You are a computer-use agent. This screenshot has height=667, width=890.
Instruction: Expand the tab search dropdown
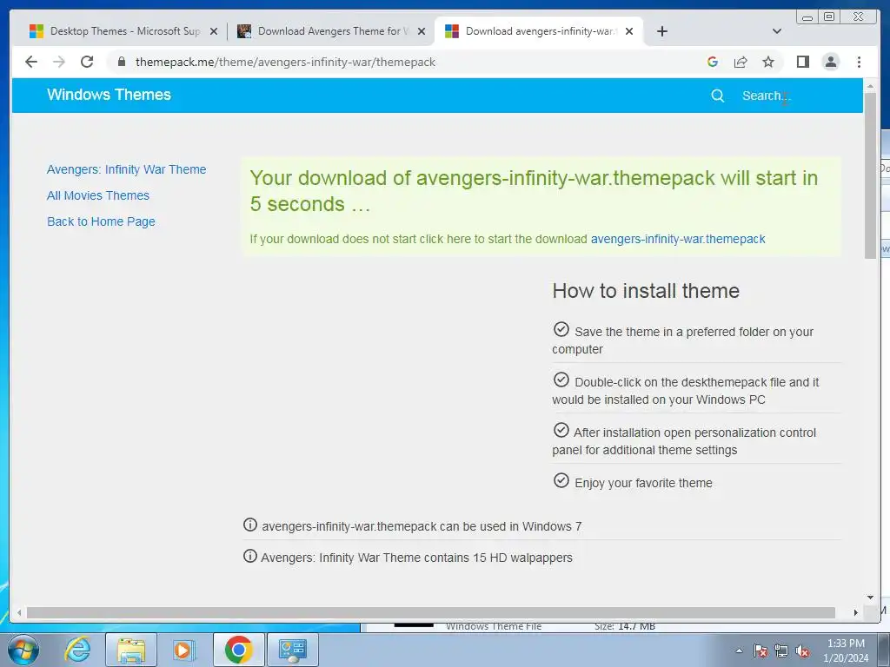[777, 31]
